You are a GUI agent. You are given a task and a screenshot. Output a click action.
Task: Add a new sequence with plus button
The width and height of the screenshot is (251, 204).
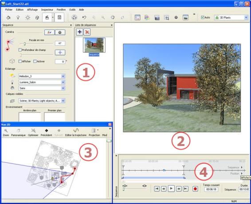click(x=79, y=32)
